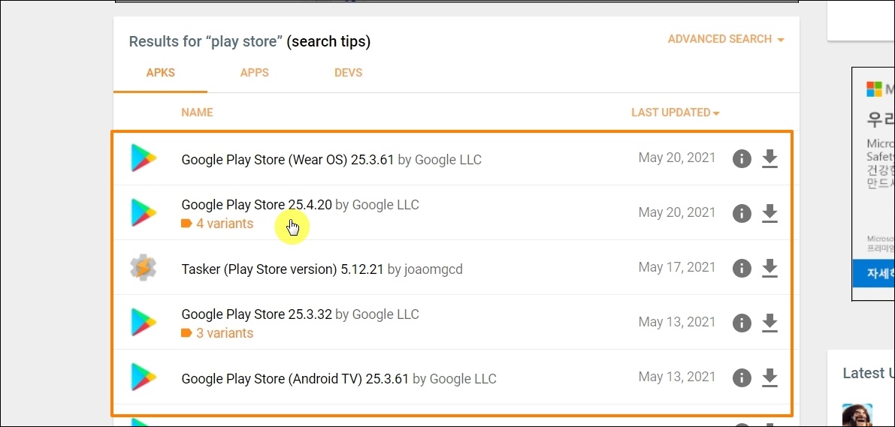Download Tasker (Play Store version) 5.12.21
The height and width of the screenshot is (427, 895).
click(770, 268)
